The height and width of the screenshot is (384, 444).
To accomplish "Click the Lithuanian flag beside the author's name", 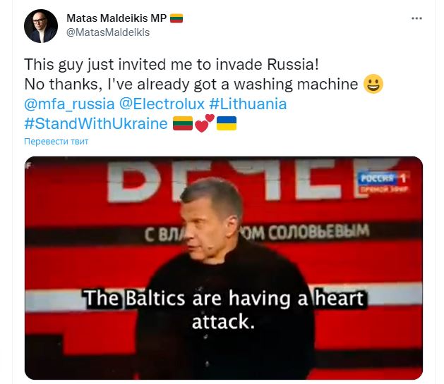I will [176, 18].
